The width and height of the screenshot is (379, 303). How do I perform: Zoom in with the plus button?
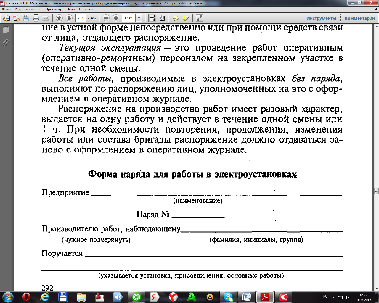(x=116, y=18)
